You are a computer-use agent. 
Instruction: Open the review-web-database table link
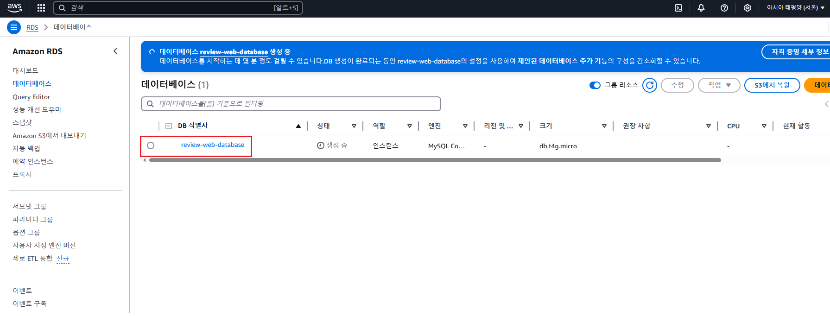point(213,145)
